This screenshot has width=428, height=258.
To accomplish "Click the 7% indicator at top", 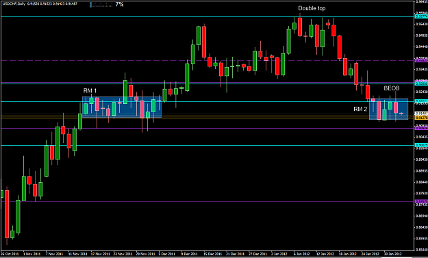I will (x=119, y=4).
